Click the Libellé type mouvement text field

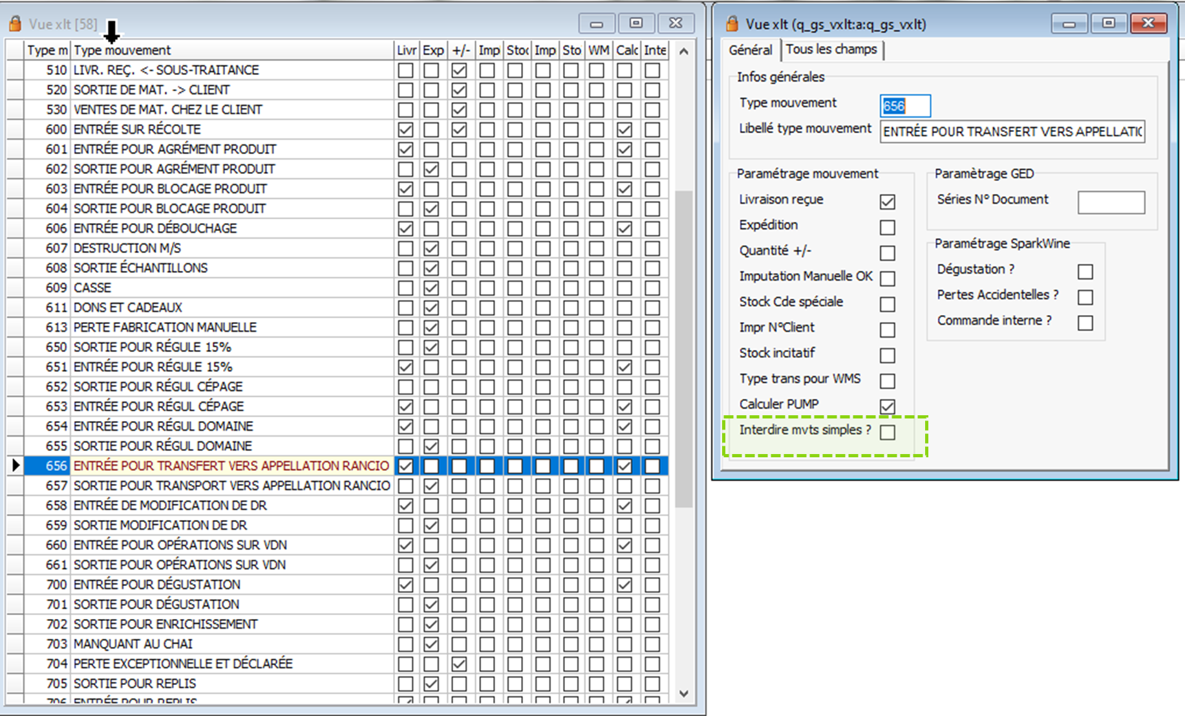click(x=1012, y=132)
